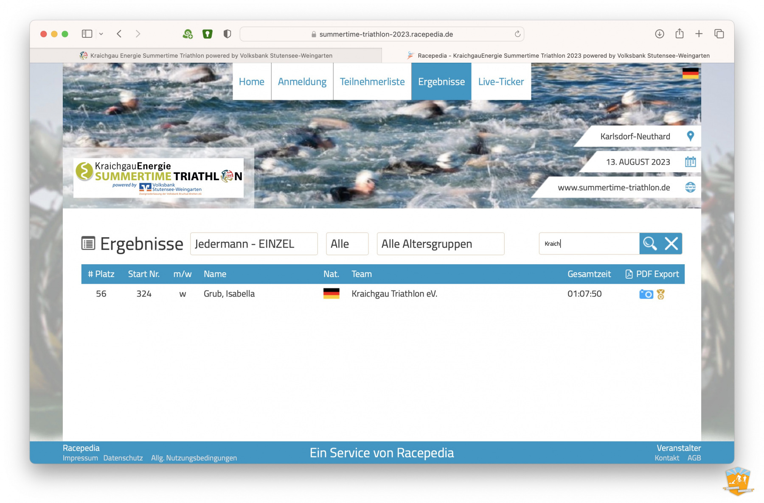Go to the Teilnehmerliste menu tab
This screenshot has width=764, height=503.
(x=372, y=82)
